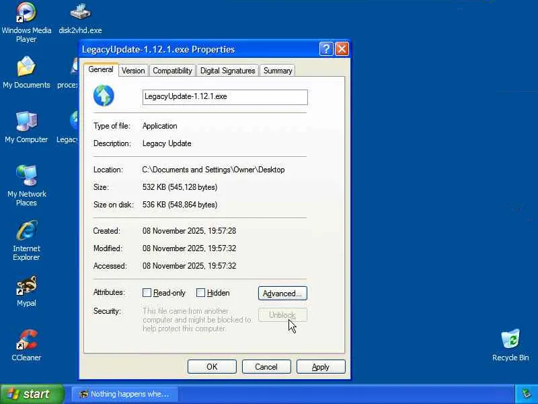
Task: Select the partially hidden Legacy desktop icon
Action: (68, 127)
